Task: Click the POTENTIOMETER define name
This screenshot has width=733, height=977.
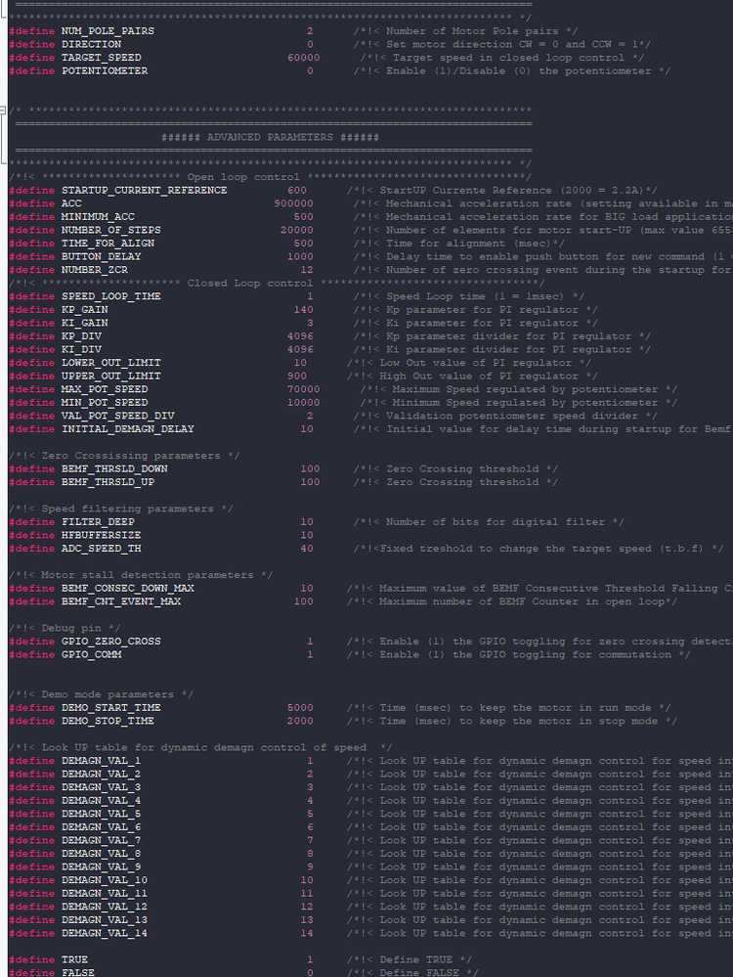Action: (x=105, y=71)
